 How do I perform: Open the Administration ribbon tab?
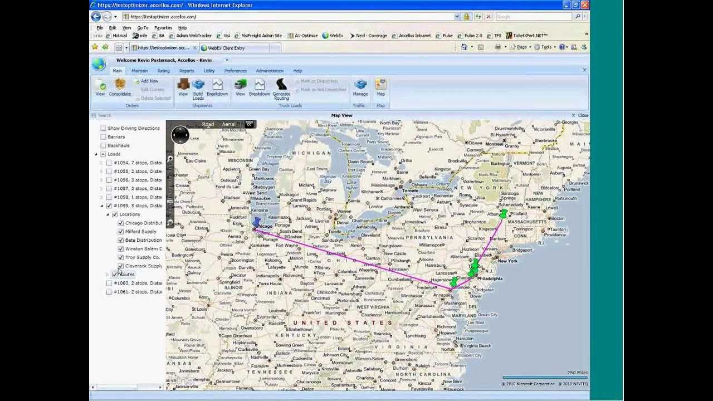270,71
